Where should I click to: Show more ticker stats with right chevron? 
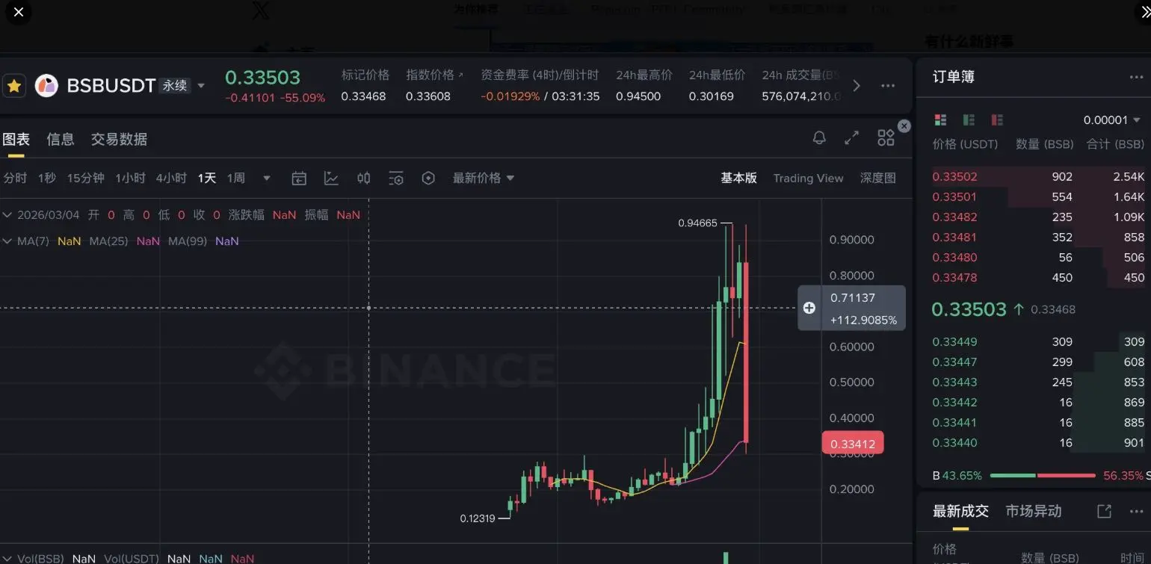[x=857, y=86]
